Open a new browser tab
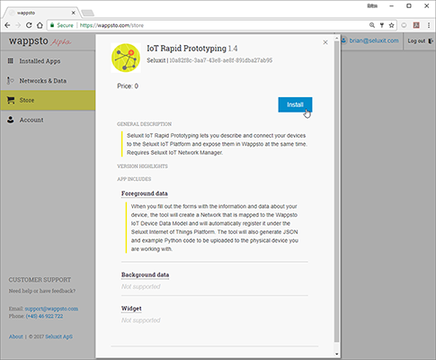436x360 pixels. (x=87, y=13)
